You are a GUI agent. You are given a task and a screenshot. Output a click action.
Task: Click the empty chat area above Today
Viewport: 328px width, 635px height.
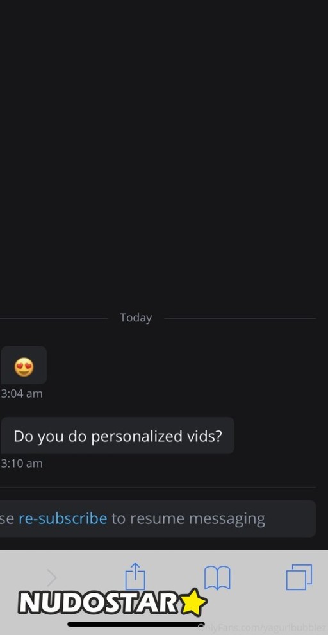coord(164,154)
